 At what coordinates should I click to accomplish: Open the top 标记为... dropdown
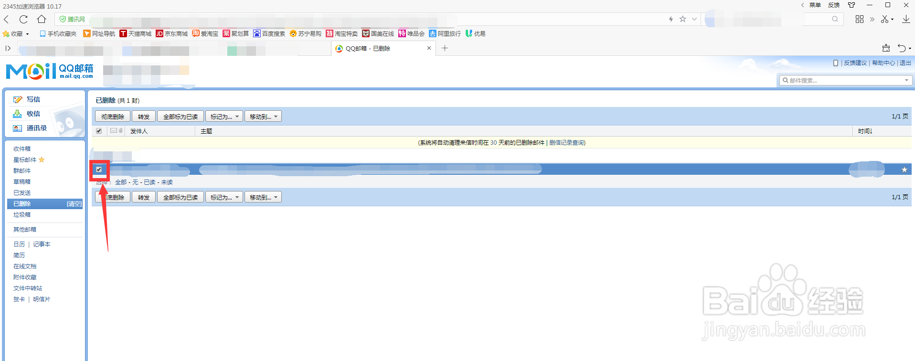click(224, 117)
